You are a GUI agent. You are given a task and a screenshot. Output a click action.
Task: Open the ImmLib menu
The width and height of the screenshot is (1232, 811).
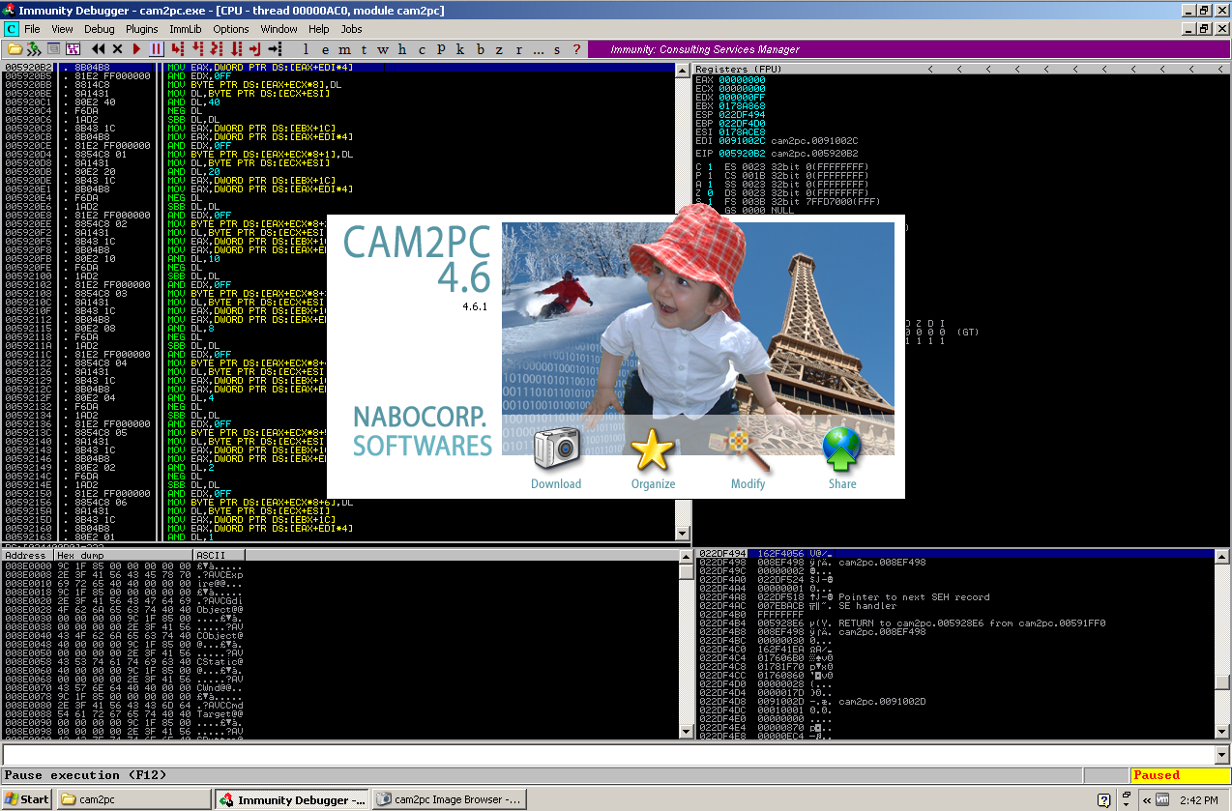(x=185, y=29)
